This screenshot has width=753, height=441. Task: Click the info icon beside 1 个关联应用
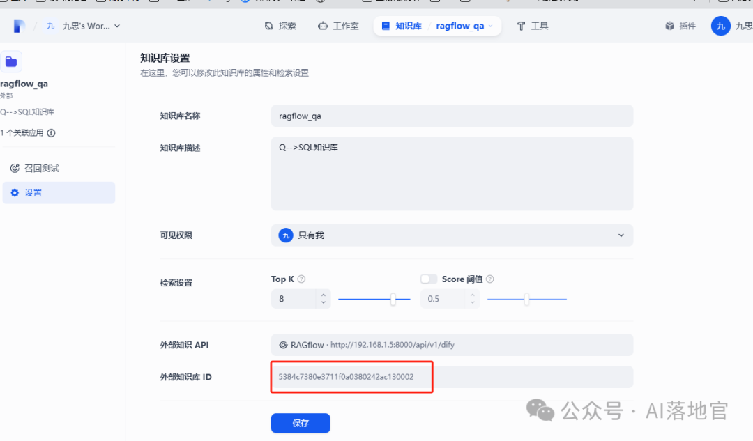pyautogui.click(x=51, y=133)
